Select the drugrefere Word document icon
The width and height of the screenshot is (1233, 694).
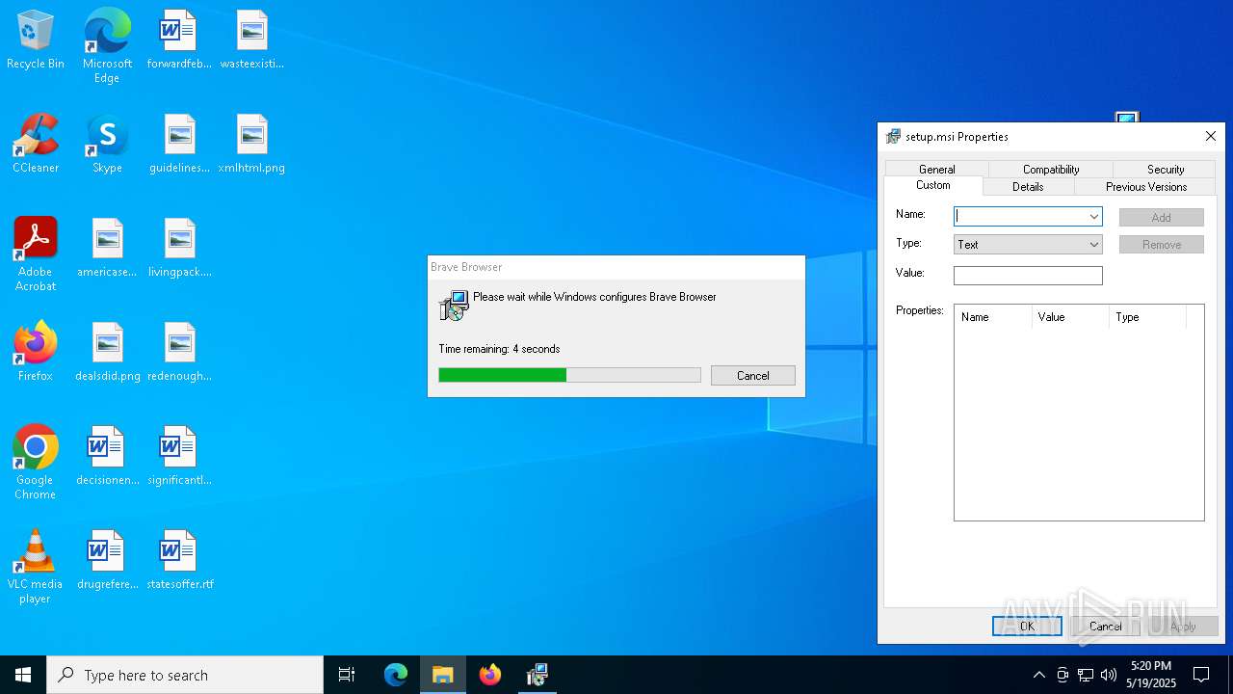[x=107, y=561]
